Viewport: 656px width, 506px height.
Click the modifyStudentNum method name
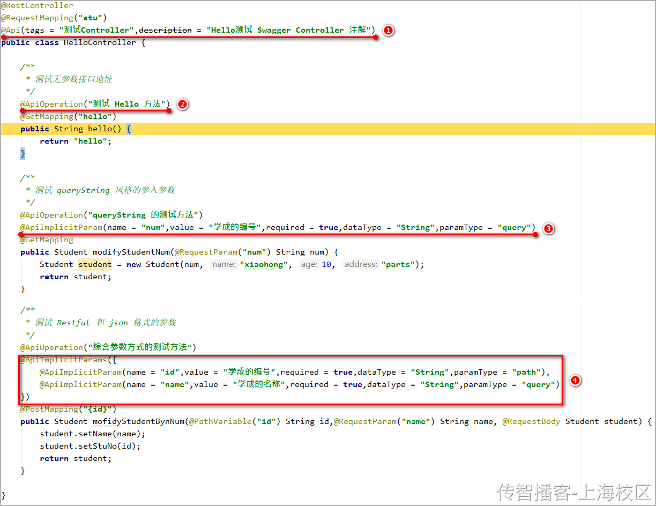click(x=131, y=252)
